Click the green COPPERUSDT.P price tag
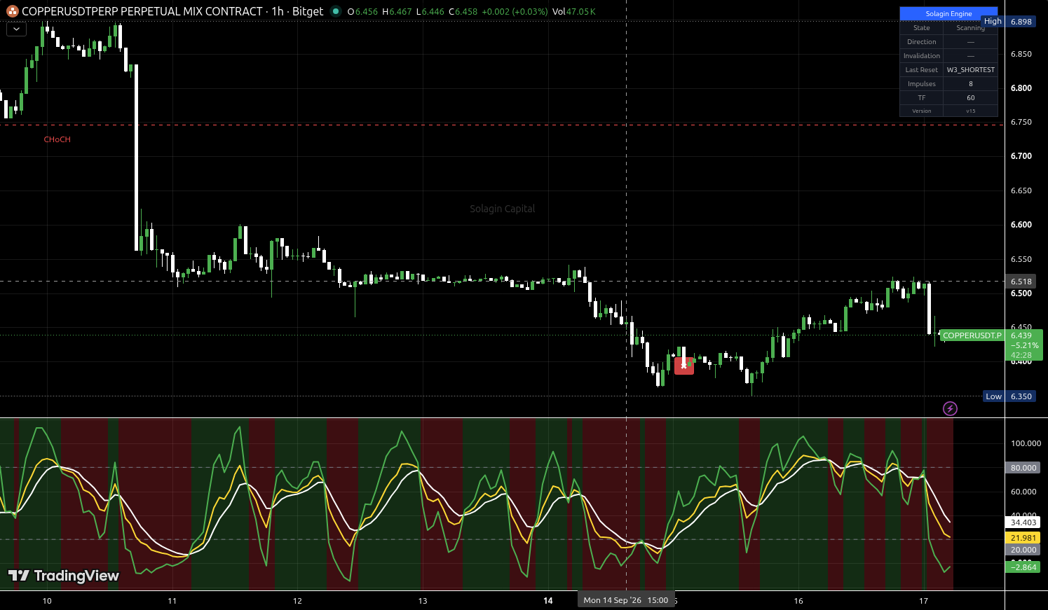The image size is (1048, 610). (972, 335)
